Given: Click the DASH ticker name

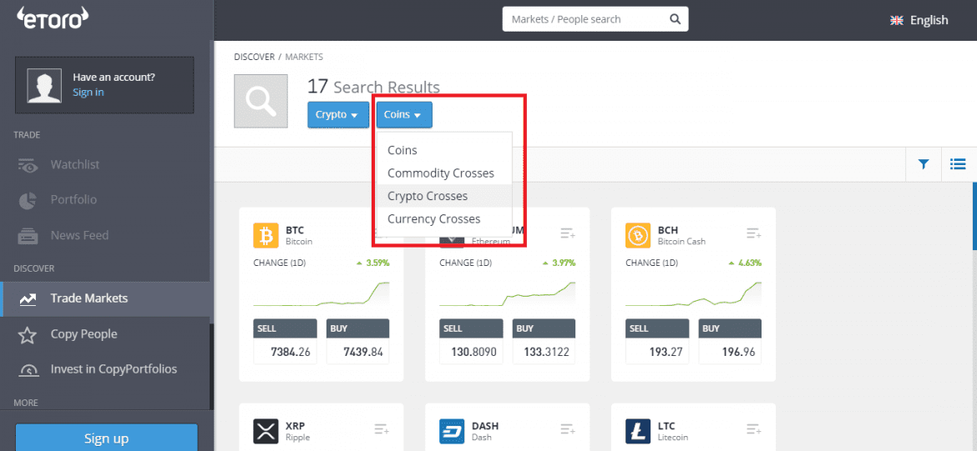Looking at the screenshot, I should coord(485,426).
